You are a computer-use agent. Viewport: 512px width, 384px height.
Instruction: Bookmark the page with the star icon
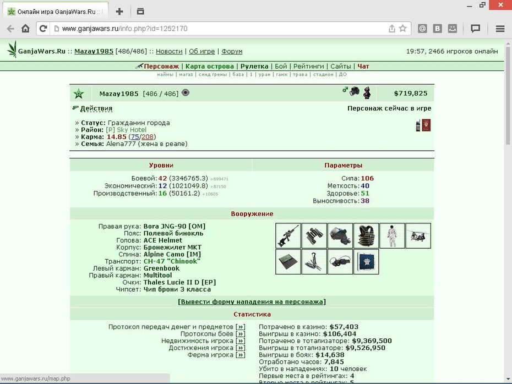coord(403,29)
